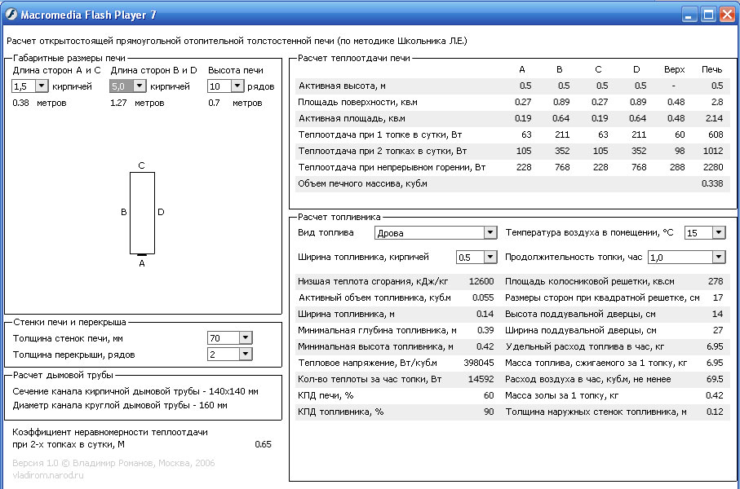Image resolution: width=740 pixels, height=489 pixels.
Task: Click side label D right of diagram
Action: click(x=161, y=212)
